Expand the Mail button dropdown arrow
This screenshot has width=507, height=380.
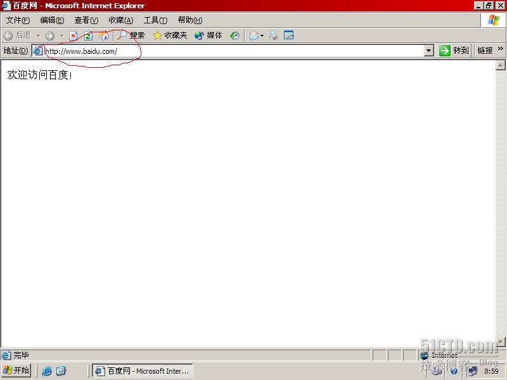262,35
